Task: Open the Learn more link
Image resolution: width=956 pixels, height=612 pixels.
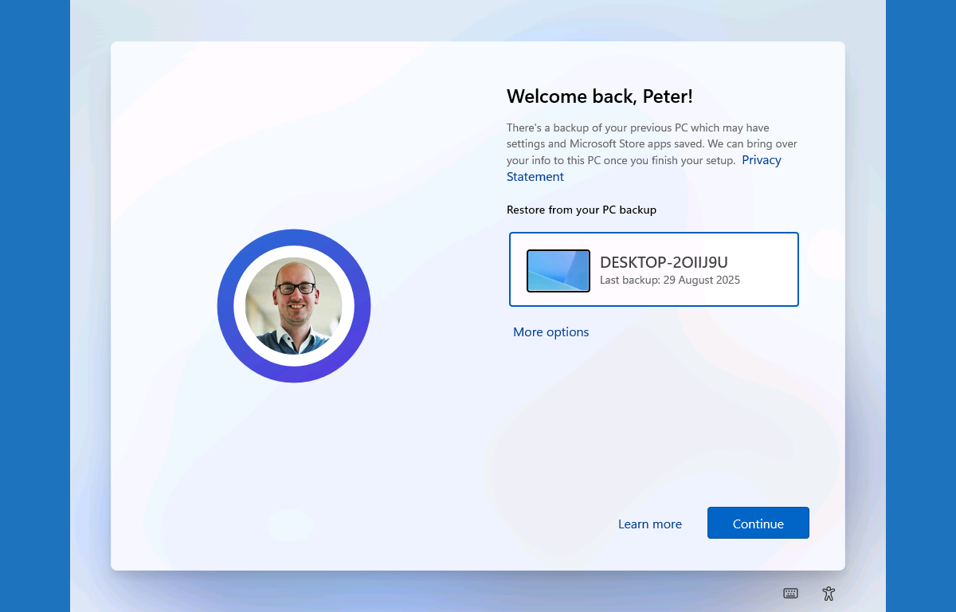Action: coord(649,524)
